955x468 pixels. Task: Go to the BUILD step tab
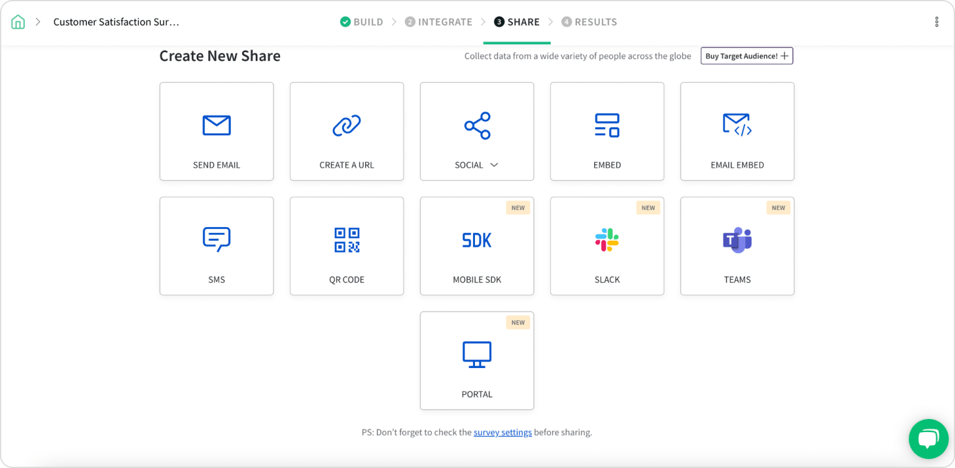click(361, 22)
